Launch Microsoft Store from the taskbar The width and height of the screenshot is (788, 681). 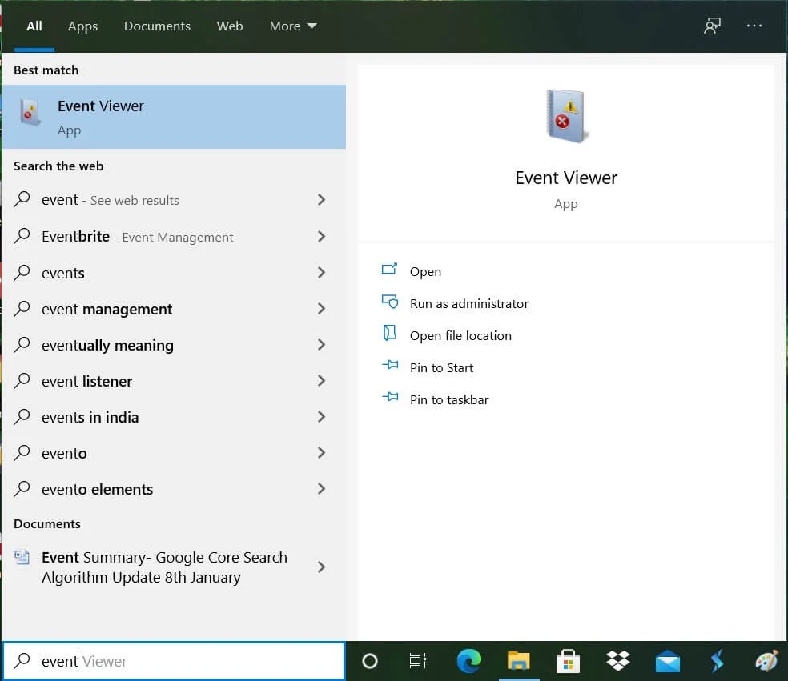click(568, 661)
